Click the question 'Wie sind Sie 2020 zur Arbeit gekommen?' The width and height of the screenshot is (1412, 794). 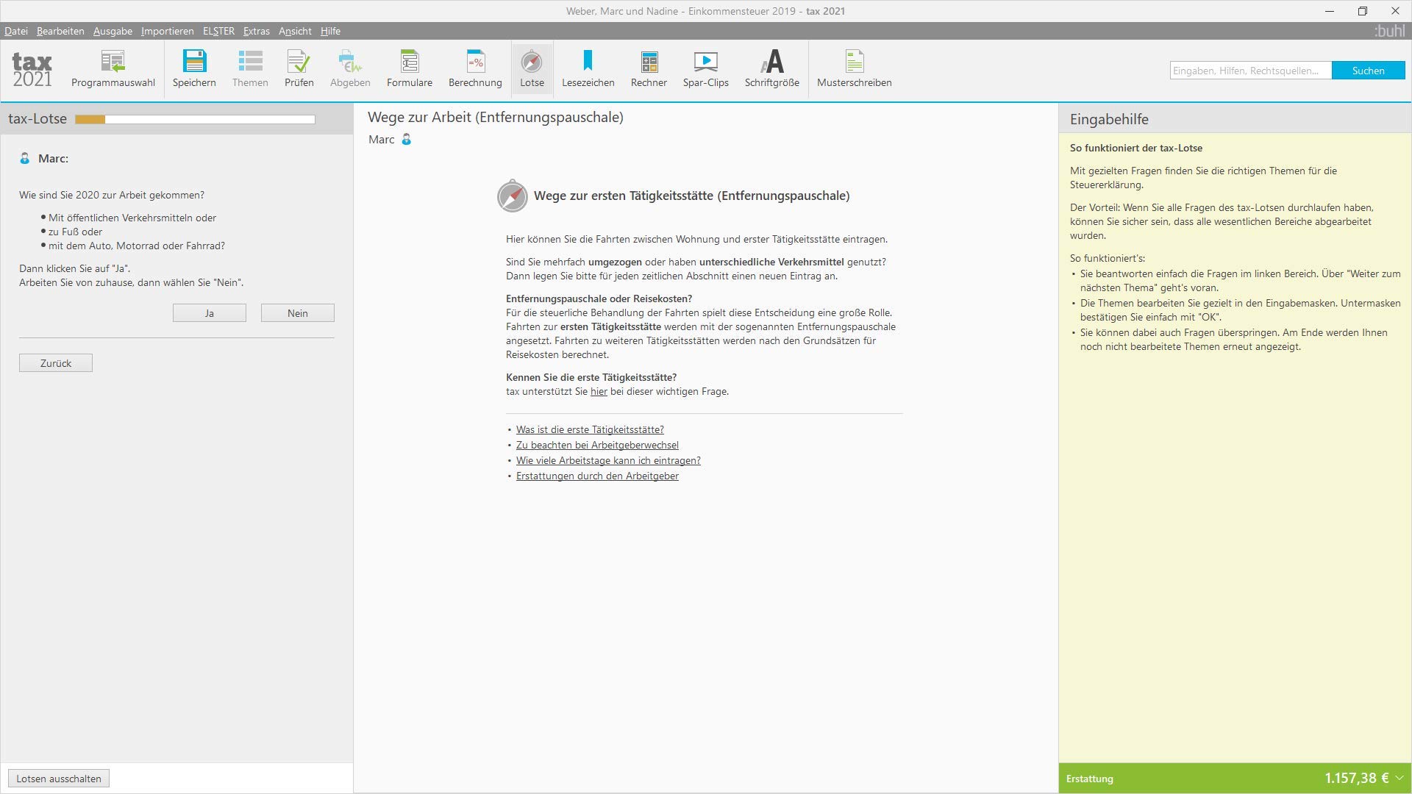[x=112, y=196]
